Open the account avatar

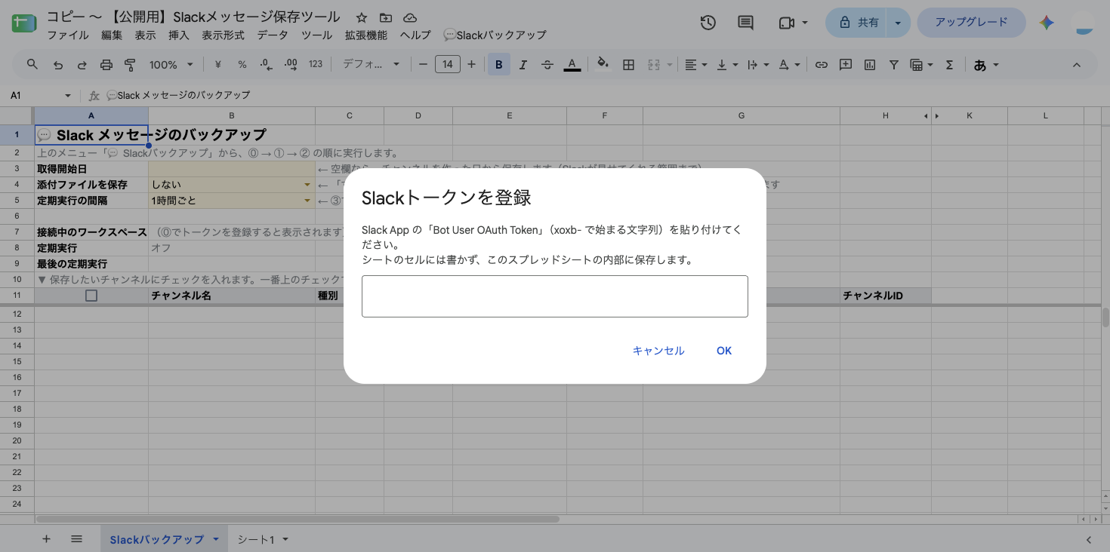1084,23
